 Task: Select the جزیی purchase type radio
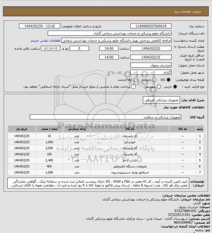point(175,87)
